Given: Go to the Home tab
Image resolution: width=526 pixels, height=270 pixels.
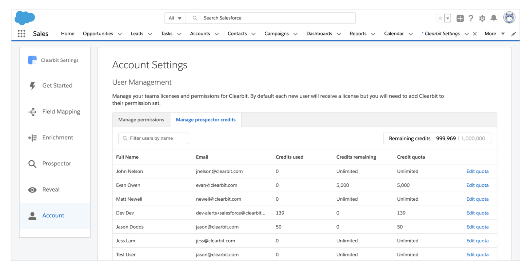Looking at the screenshot, I should [x=68, y=34].
